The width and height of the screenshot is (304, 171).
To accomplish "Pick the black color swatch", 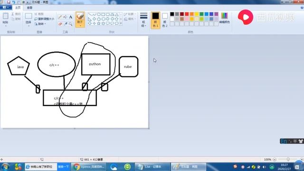I will pyautogui.click(x=172, y=14).
